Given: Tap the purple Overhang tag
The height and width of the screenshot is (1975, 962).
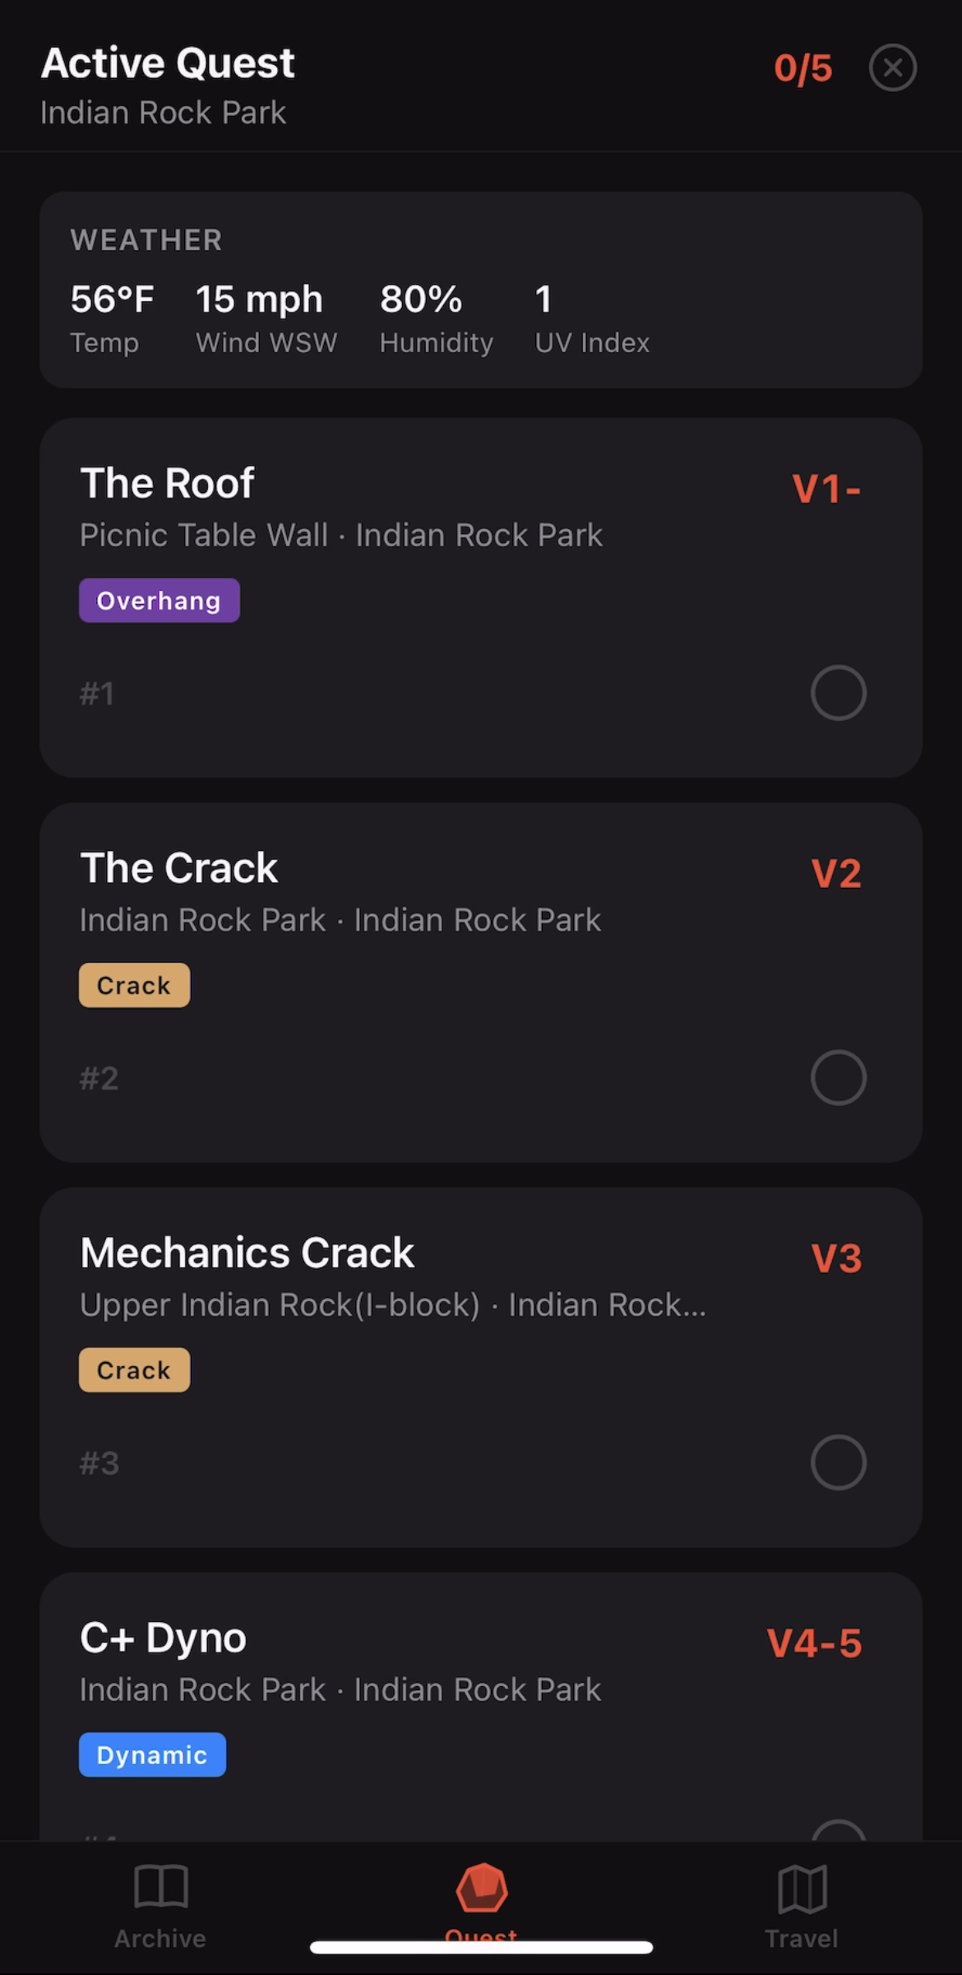Looking at the screenshot, I should pos(159,601).
